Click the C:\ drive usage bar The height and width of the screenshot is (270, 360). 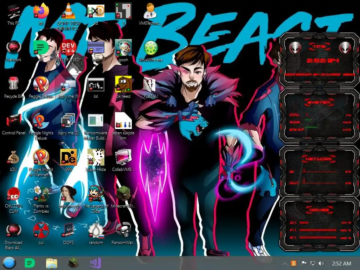coord(304,223)
